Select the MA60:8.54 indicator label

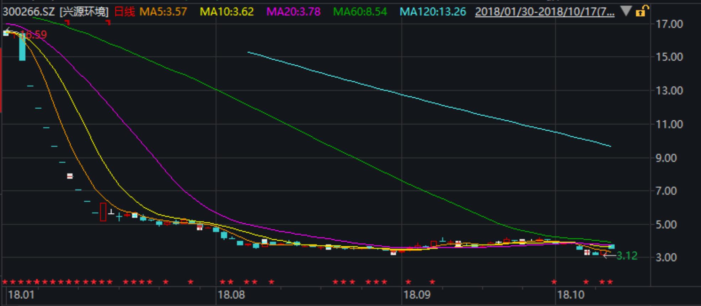360,12
